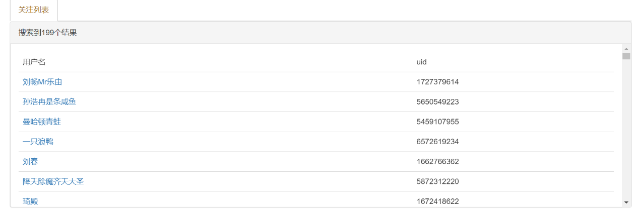Click the uid column header

422,62
